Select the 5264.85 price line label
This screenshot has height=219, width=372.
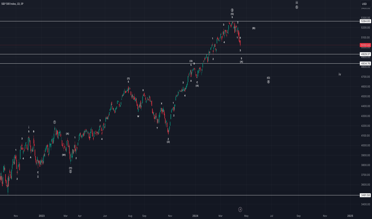[365, 22]
